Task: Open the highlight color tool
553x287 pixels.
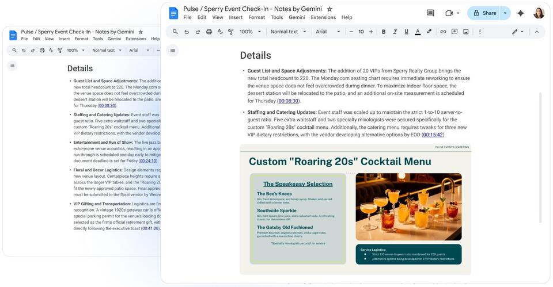Action: 429,32
